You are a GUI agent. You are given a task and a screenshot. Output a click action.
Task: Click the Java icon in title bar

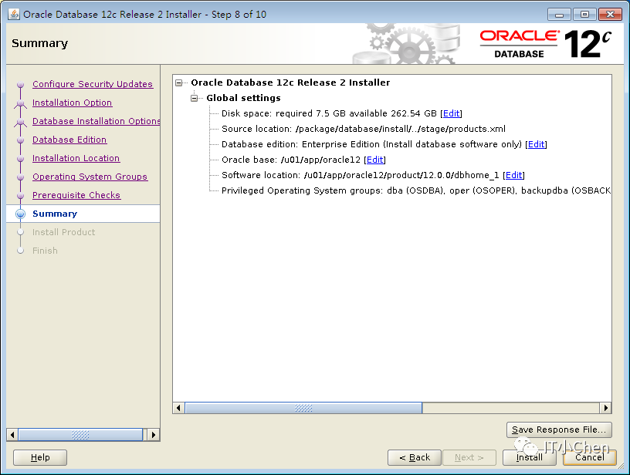point(14,14)
